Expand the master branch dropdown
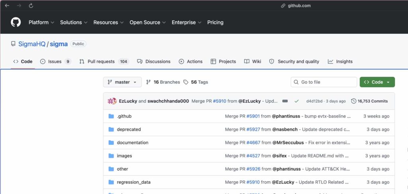This screenshot has width=408, height=194. (122, 82)
